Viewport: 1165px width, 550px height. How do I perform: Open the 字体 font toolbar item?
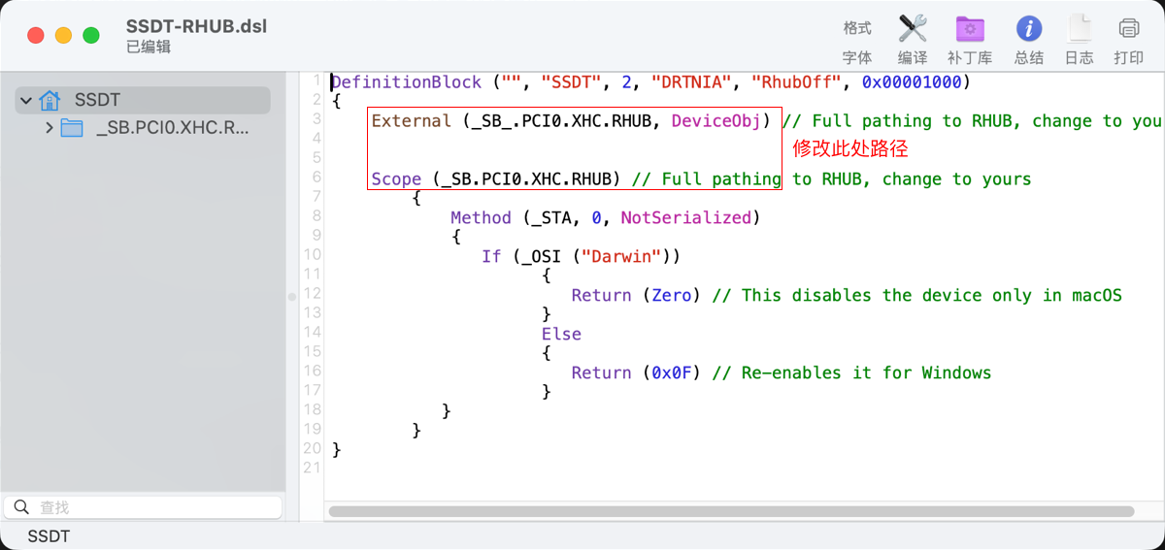click(x=856, y=57)
